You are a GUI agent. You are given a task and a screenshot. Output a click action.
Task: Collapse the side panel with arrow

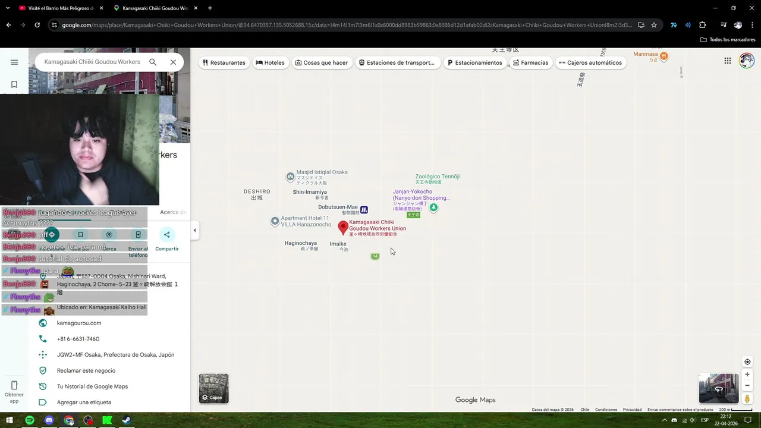[x=194, y=230]
